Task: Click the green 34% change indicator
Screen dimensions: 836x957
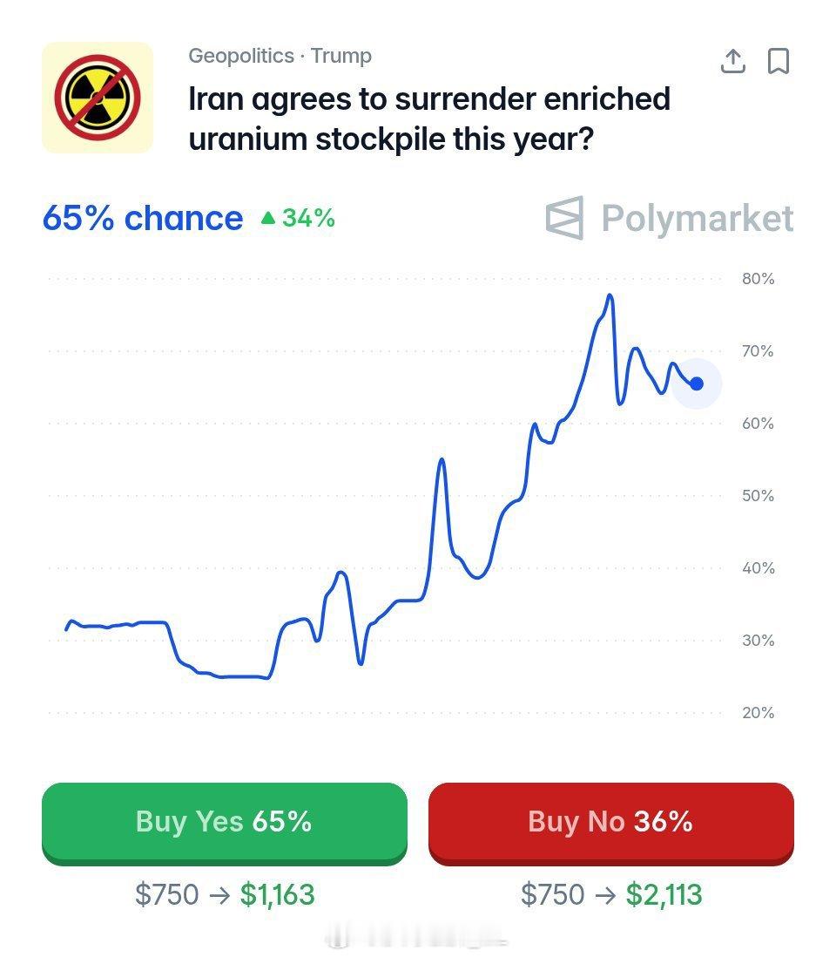Action: click(298, 218)
